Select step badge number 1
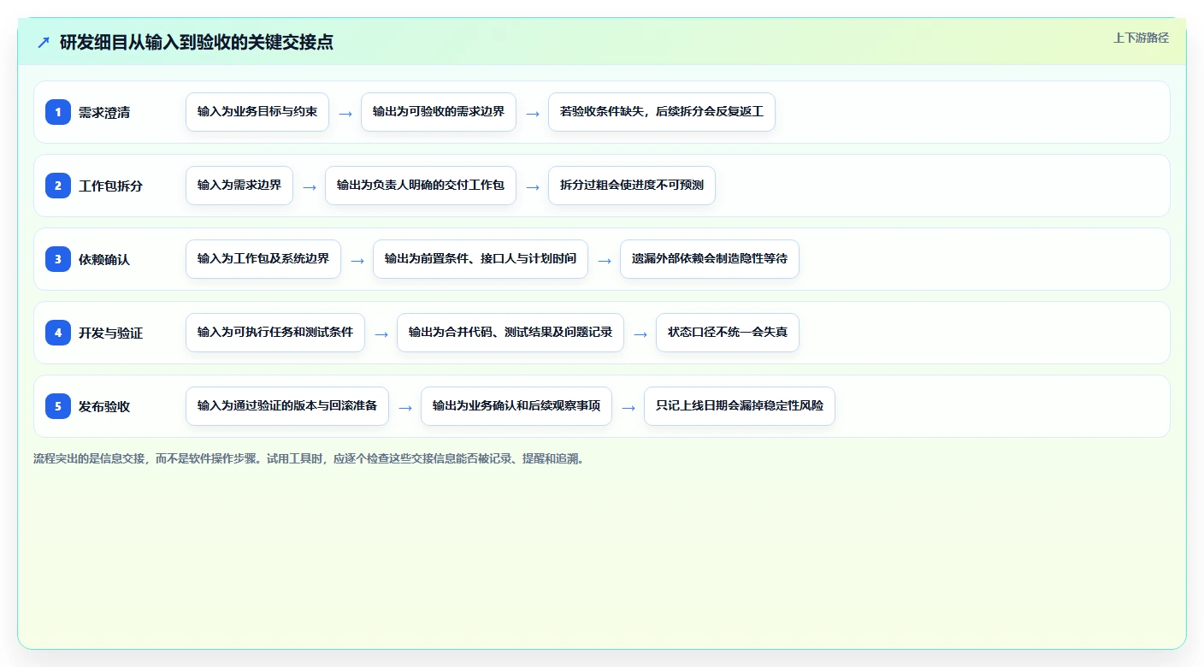Viewport: 1204px width, 667px height. point(58,112)
